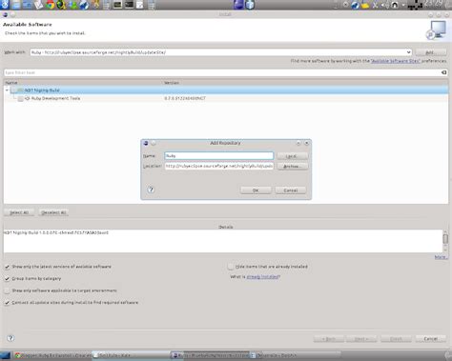Show hidden tray icons with the small arrow
The height and width of the screenshot is (361, 452).
point(403,5)
